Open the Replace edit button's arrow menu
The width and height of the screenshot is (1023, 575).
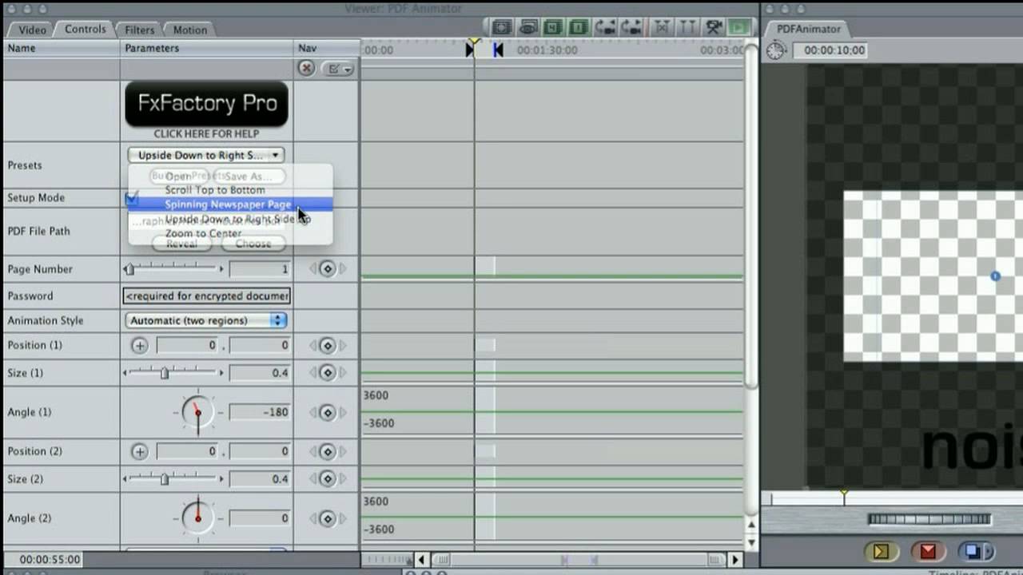(x=987, y=551)
